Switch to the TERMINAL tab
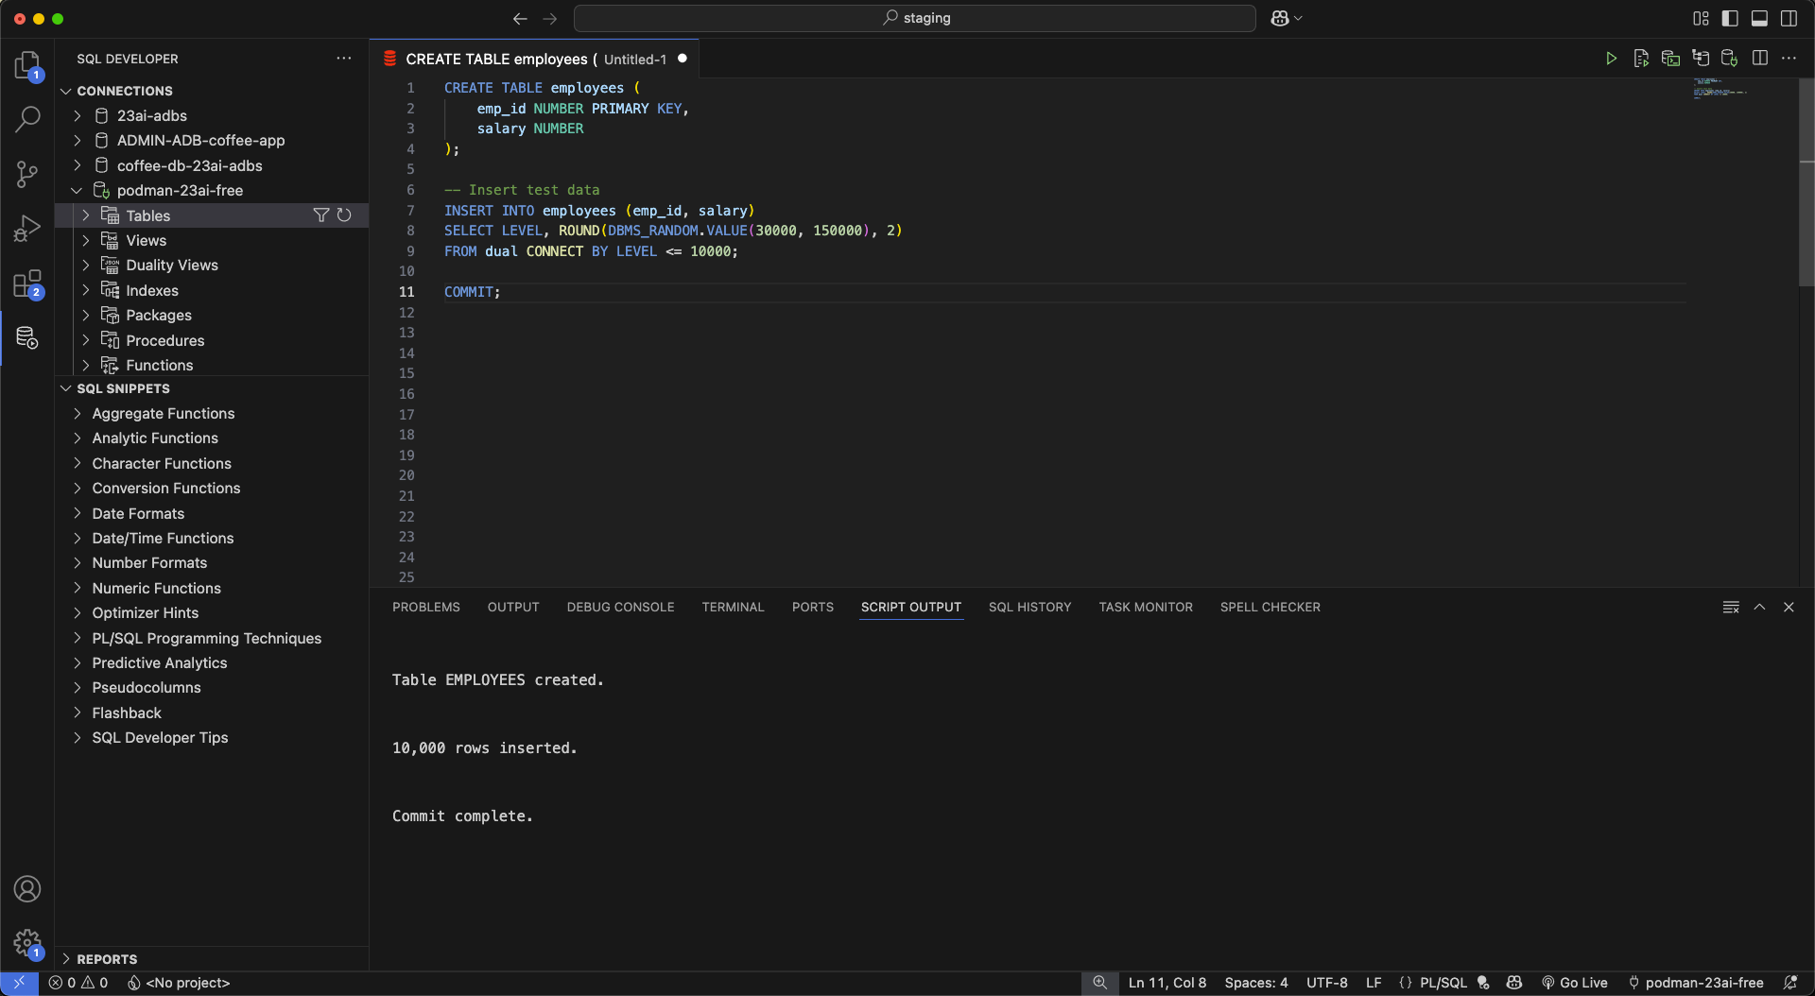The height and width of the screenshot is (996, 1815). 733,607
